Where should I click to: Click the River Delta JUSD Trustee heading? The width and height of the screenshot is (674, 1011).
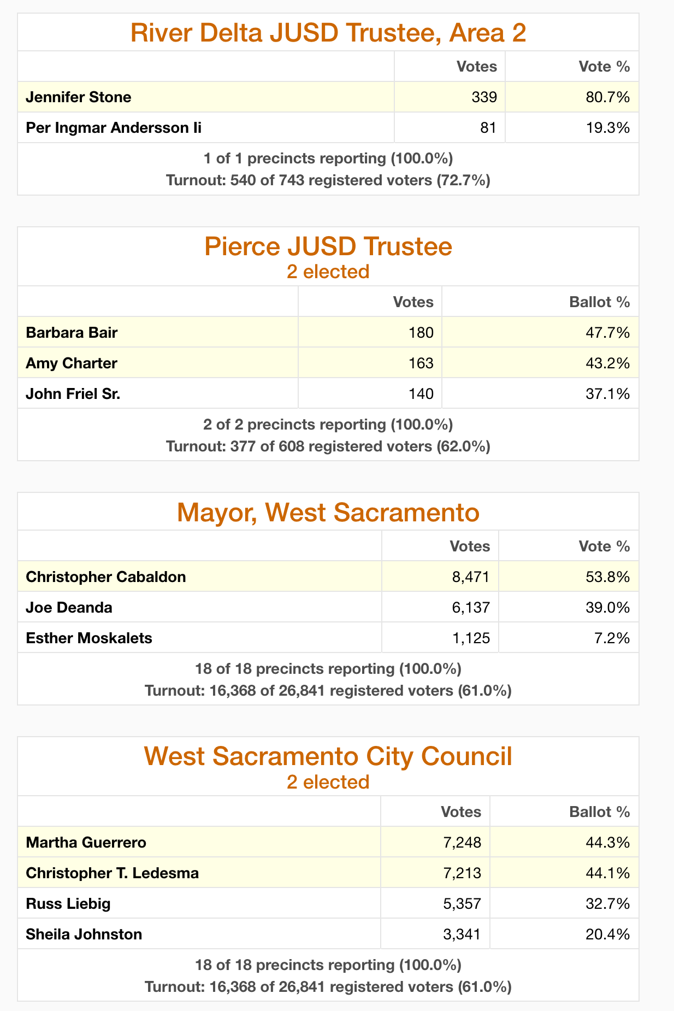328,33
